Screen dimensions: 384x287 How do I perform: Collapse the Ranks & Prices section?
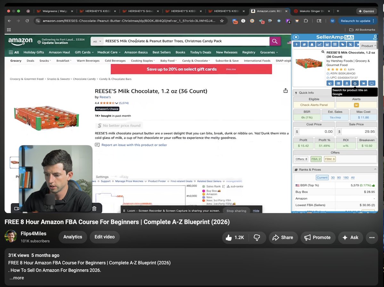point(375,169)
